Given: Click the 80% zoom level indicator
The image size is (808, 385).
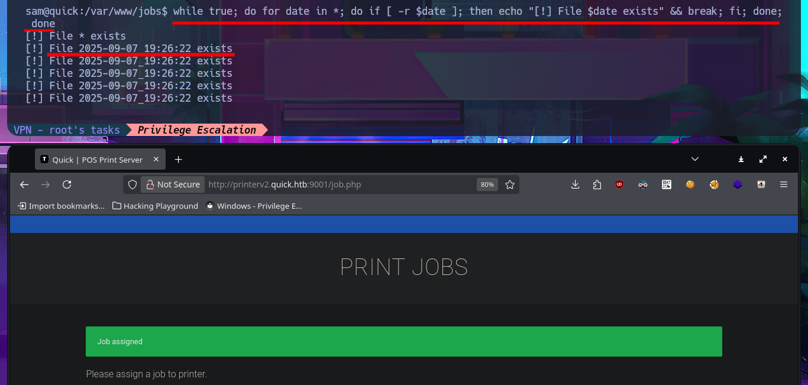Looking at the screenshot, I should click(x=487, y=185).
